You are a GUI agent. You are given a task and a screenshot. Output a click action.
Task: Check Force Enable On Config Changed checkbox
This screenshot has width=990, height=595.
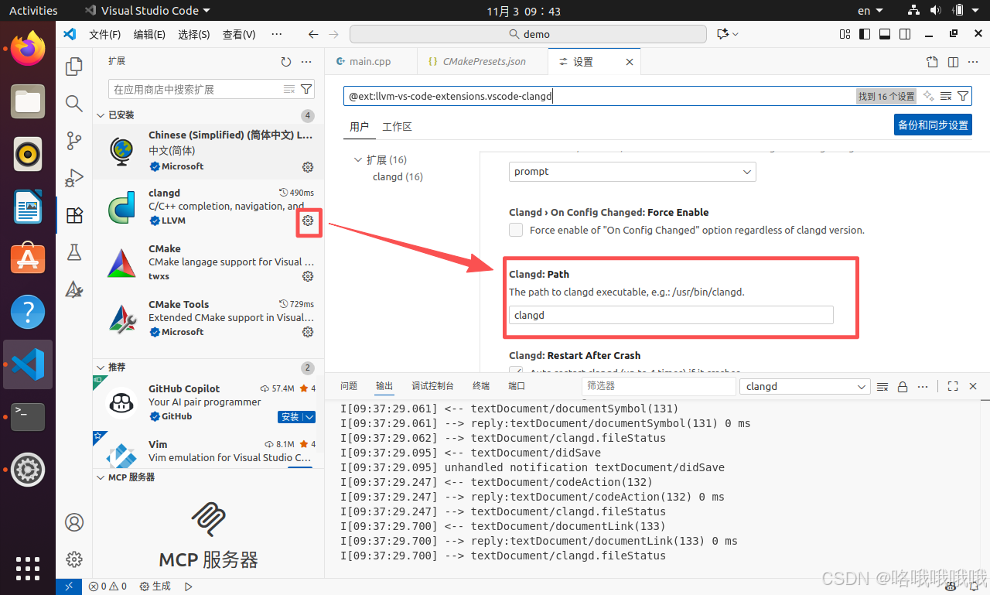point(516,230)
